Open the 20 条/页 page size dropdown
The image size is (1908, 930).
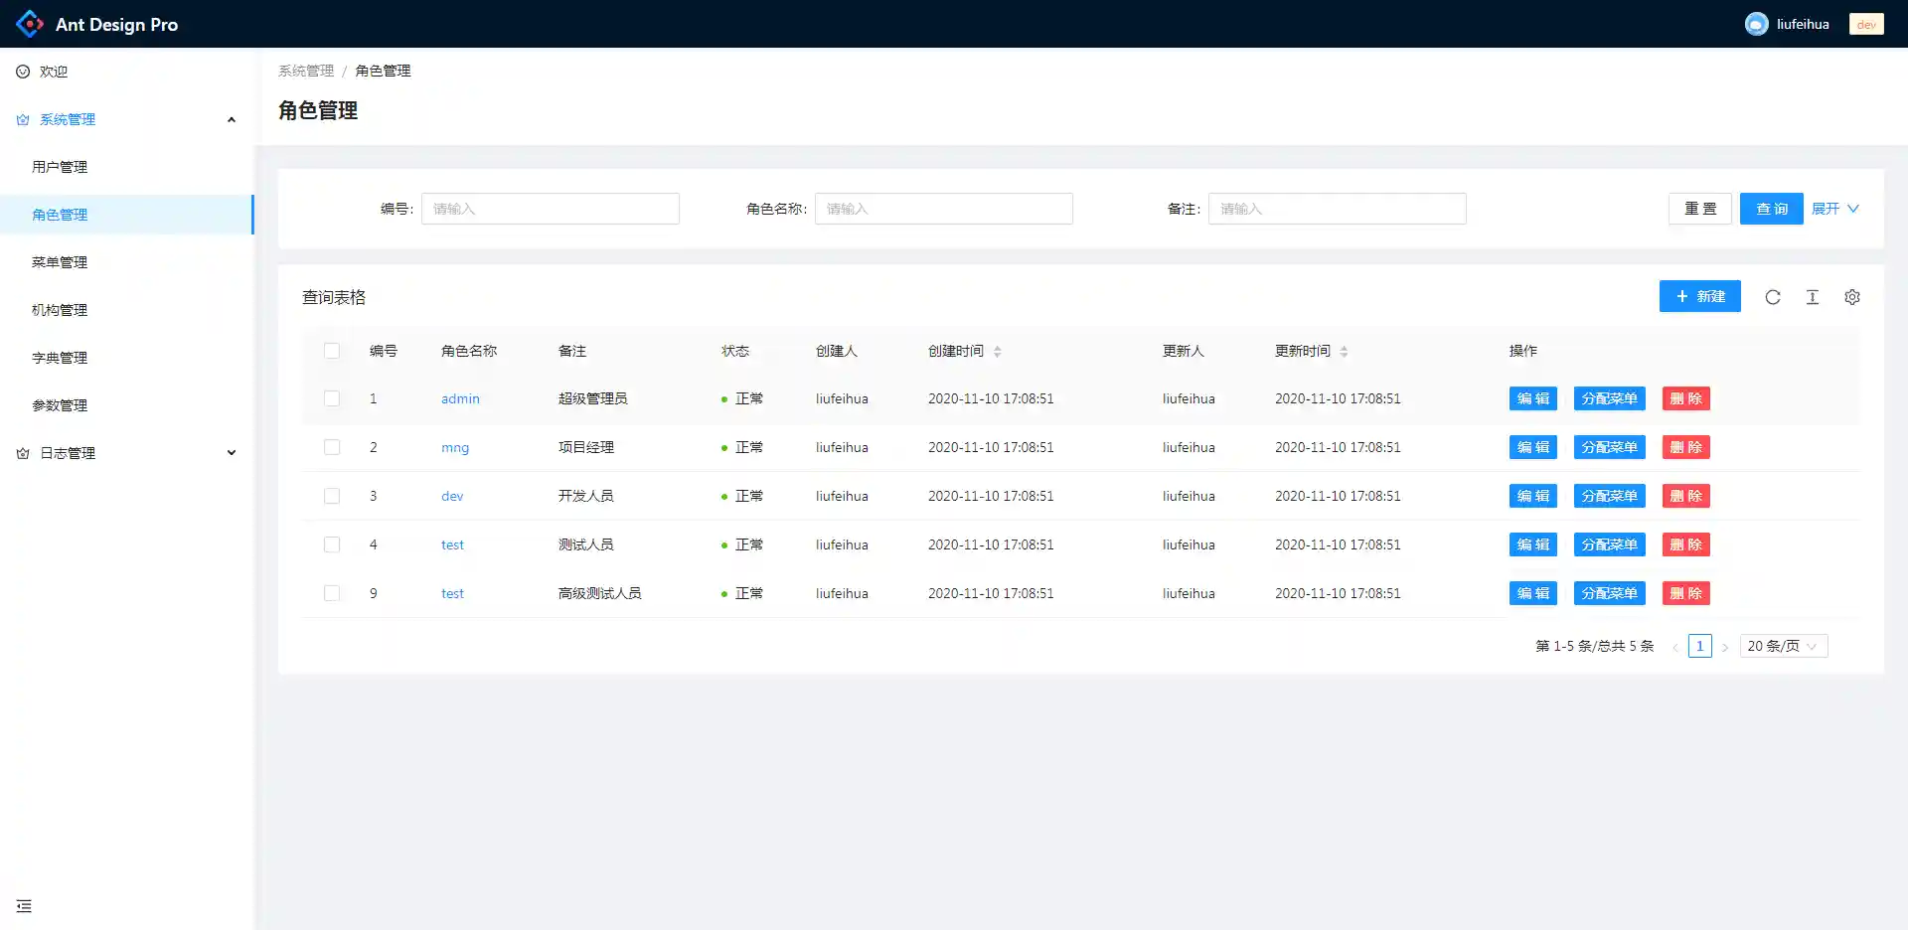1783,645
